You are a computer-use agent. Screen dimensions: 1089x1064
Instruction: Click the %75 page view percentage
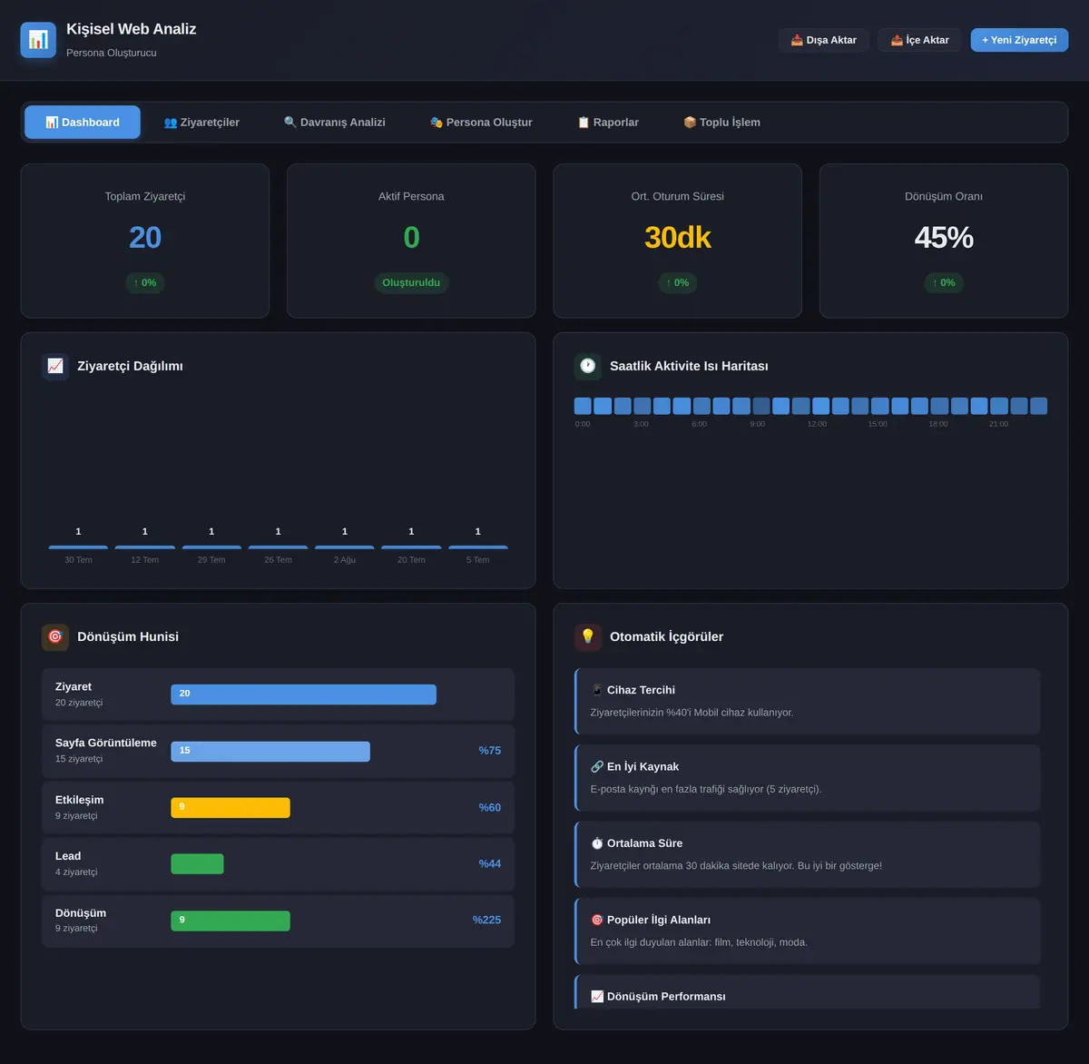(490, 751)
